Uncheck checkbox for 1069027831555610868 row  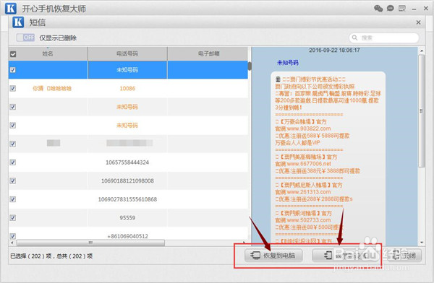pos(13,199)
